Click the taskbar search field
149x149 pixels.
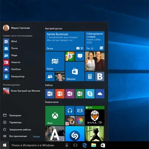(x=40, y=145)
